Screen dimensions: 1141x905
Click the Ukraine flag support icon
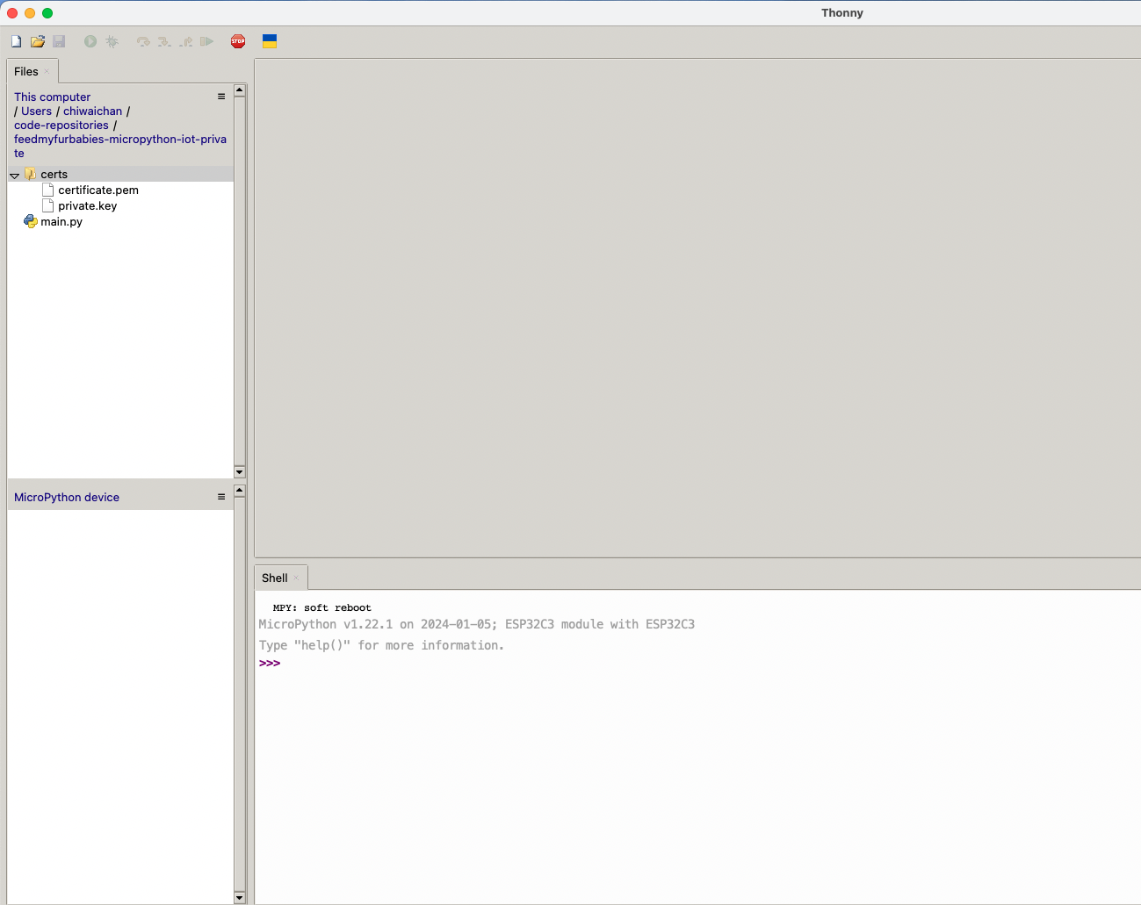click(x=270, y=41)
